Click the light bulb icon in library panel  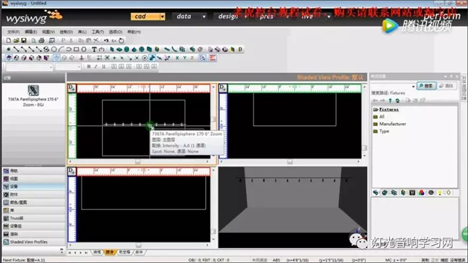pos(440,193)
